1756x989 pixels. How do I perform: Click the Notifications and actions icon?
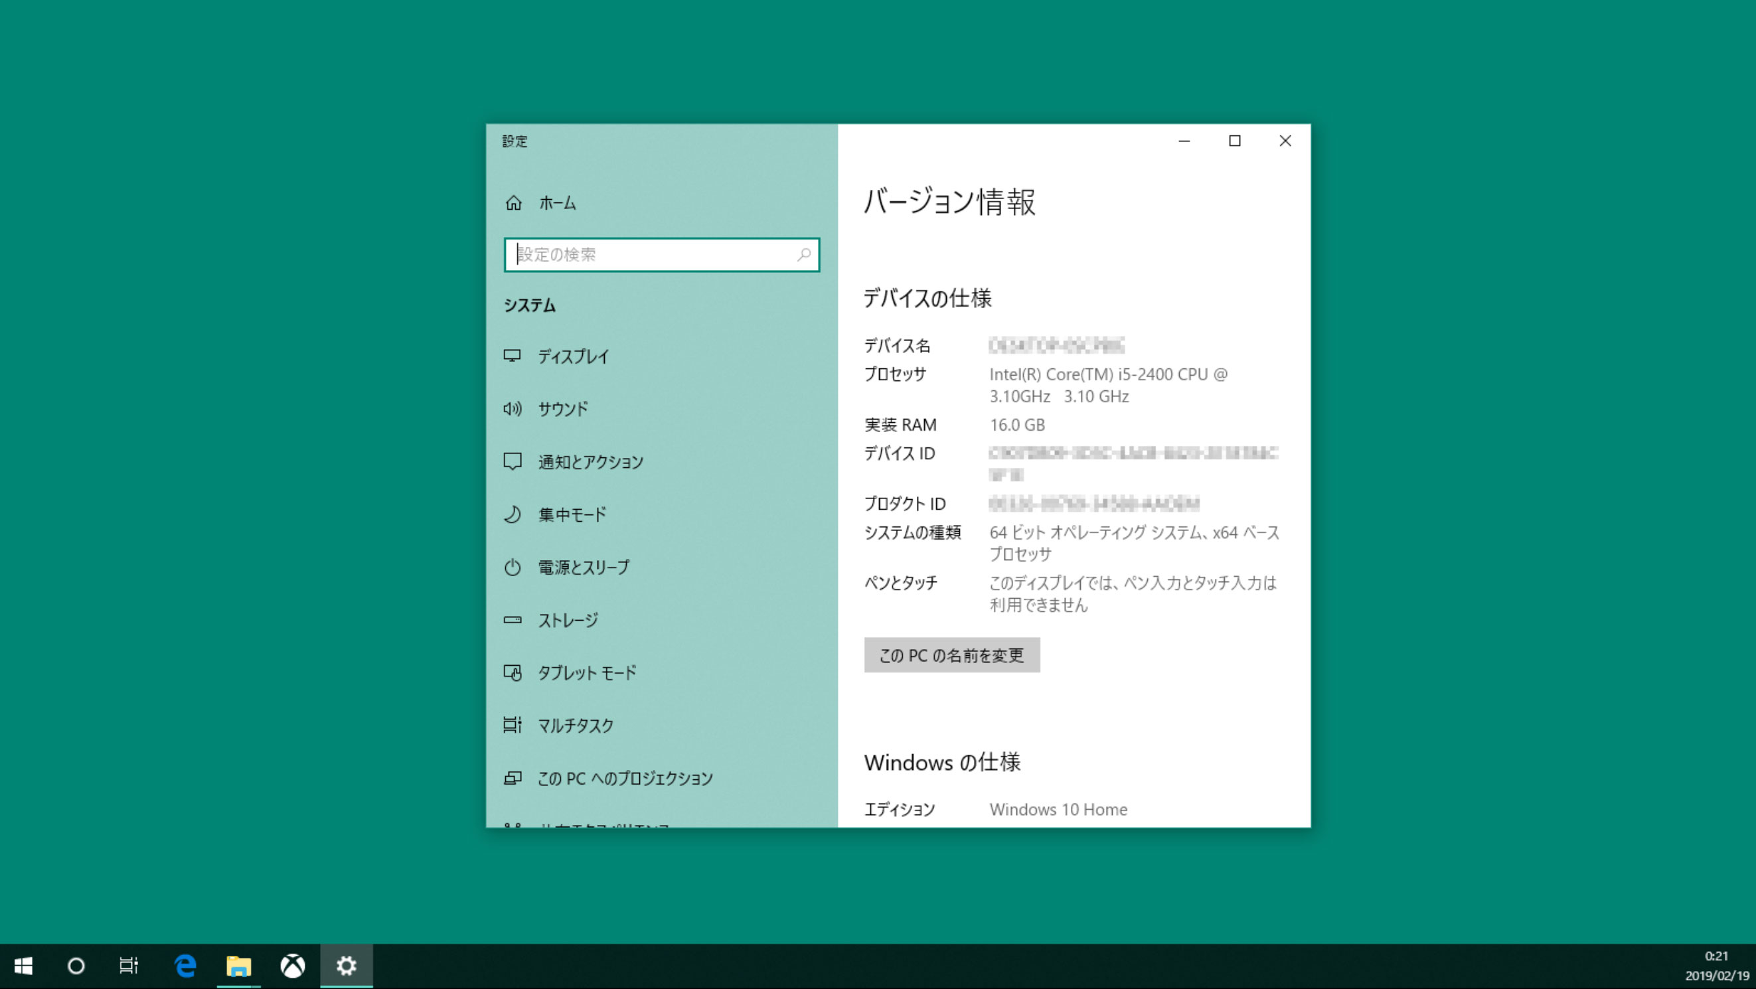pyautogui.click(x=512, y=461)
